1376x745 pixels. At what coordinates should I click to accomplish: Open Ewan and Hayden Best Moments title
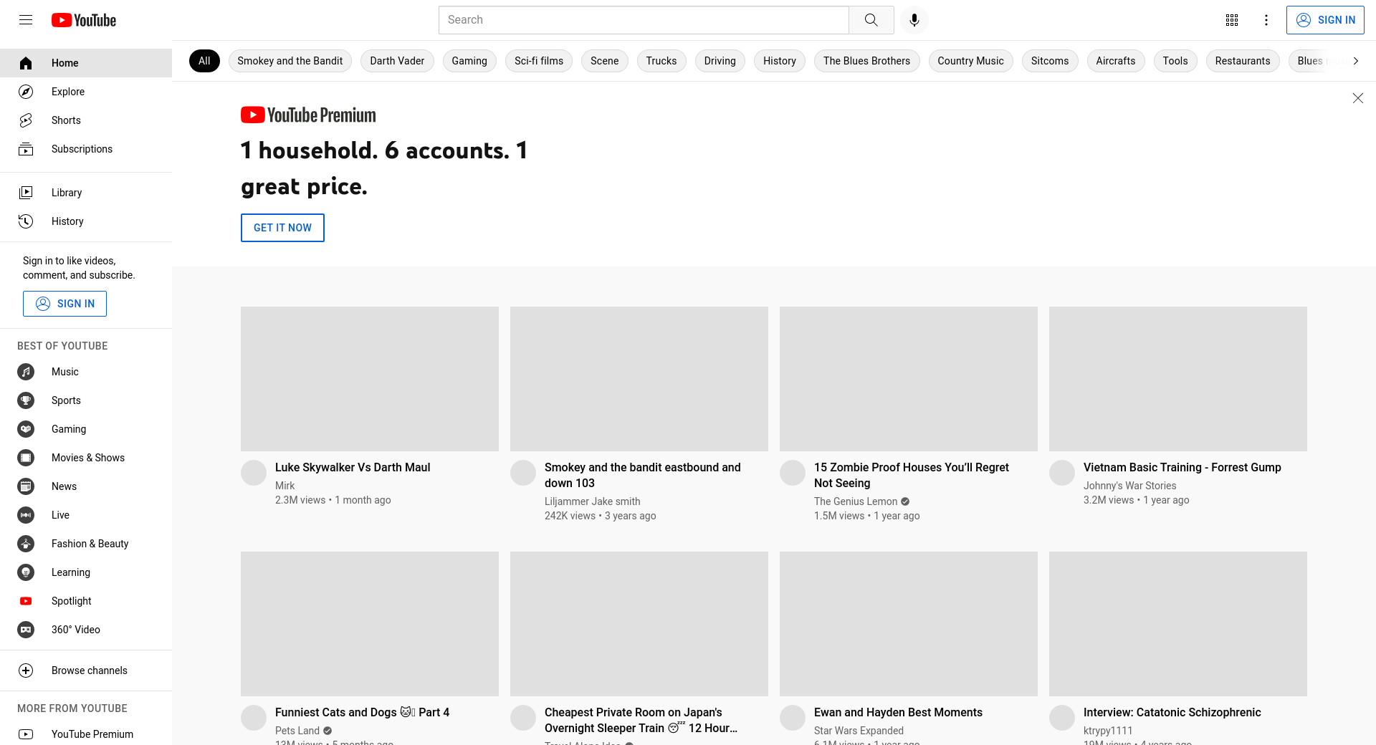[x=898, y=712]
